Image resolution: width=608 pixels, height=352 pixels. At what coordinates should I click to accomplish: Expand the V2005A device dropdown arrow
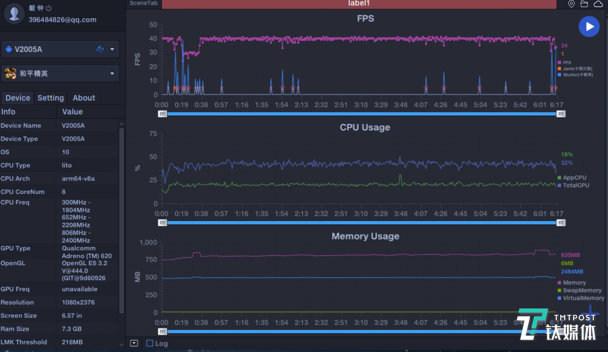click(x=112, y=49)
